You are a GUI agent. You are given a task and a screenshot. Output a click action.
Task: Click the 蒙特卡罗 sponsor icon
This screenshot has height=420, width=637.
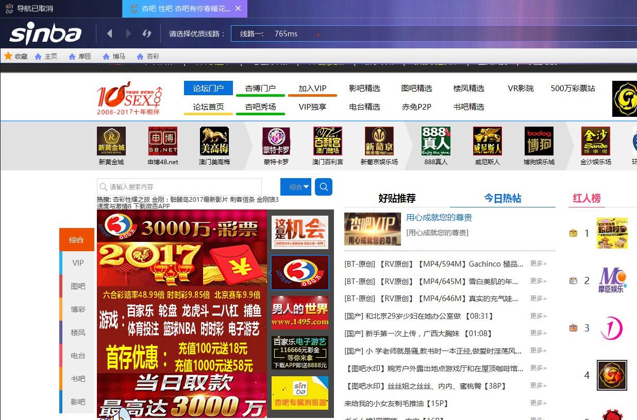(x=276, y=141)
